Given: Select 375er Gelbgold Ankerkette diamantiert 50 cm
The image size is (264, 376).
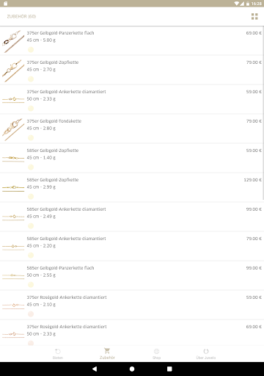Looking at the screenshot, I should pyautogui.click(x=132, y=99).
